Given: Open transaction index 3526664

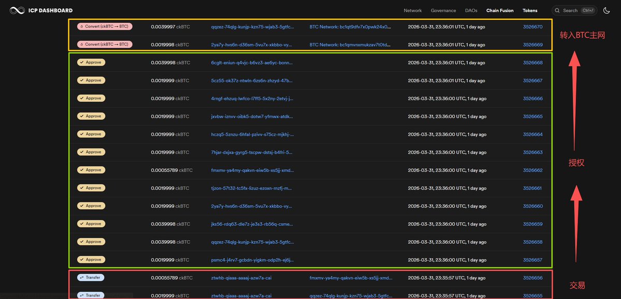Looking at the screenshot, I should (532, 134).
